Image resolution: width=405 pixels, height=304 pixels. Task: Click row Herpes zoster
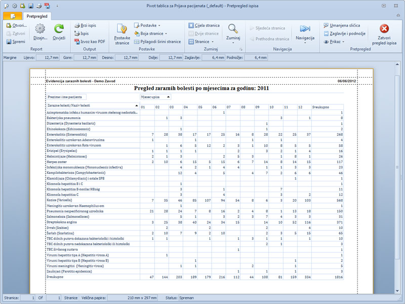pyautogui.click(x=195, y=162)
